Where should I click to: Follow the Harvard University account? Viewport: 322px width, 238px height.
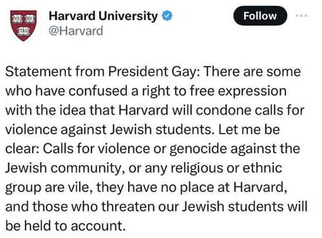pyautogui.click(x=260, y=16)
